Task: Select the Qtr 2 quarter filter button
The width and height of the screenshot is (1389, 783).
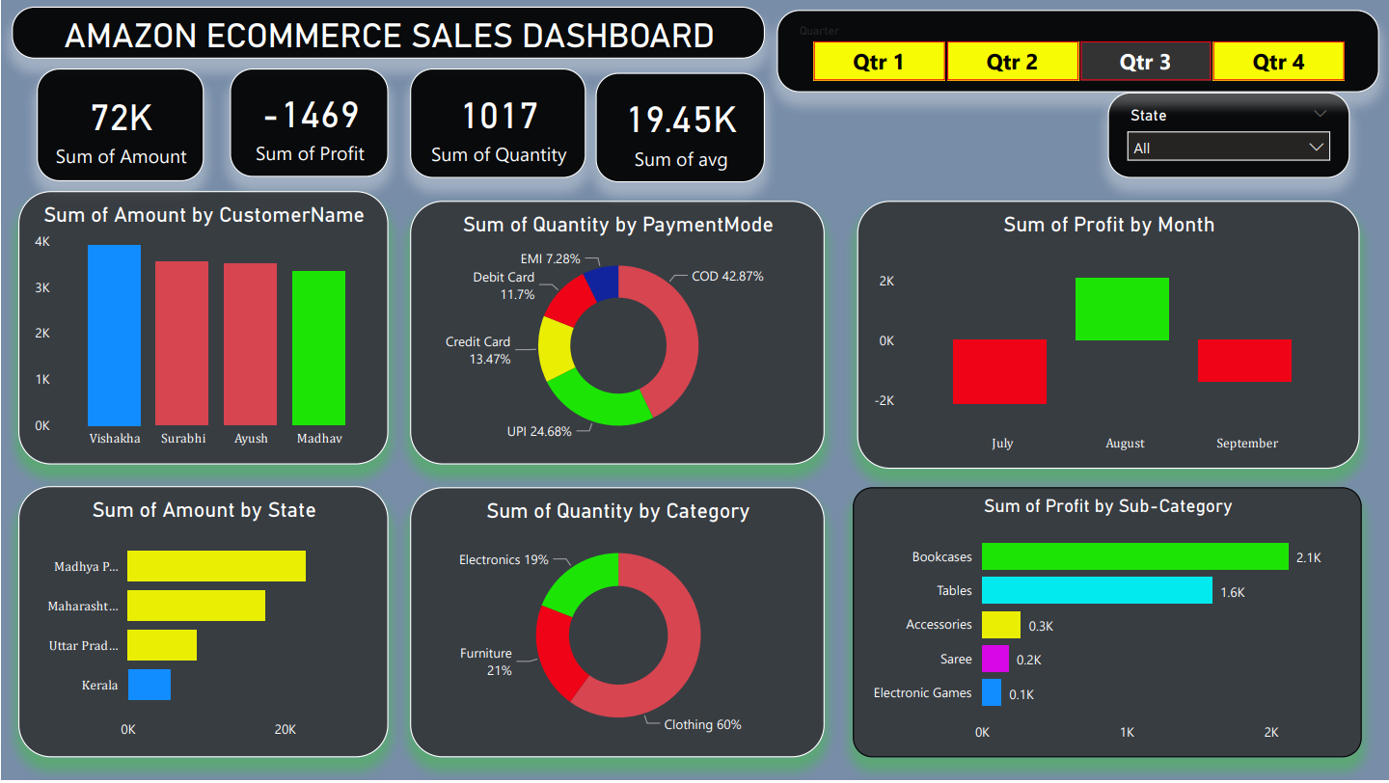Action: coord(1012,61)
